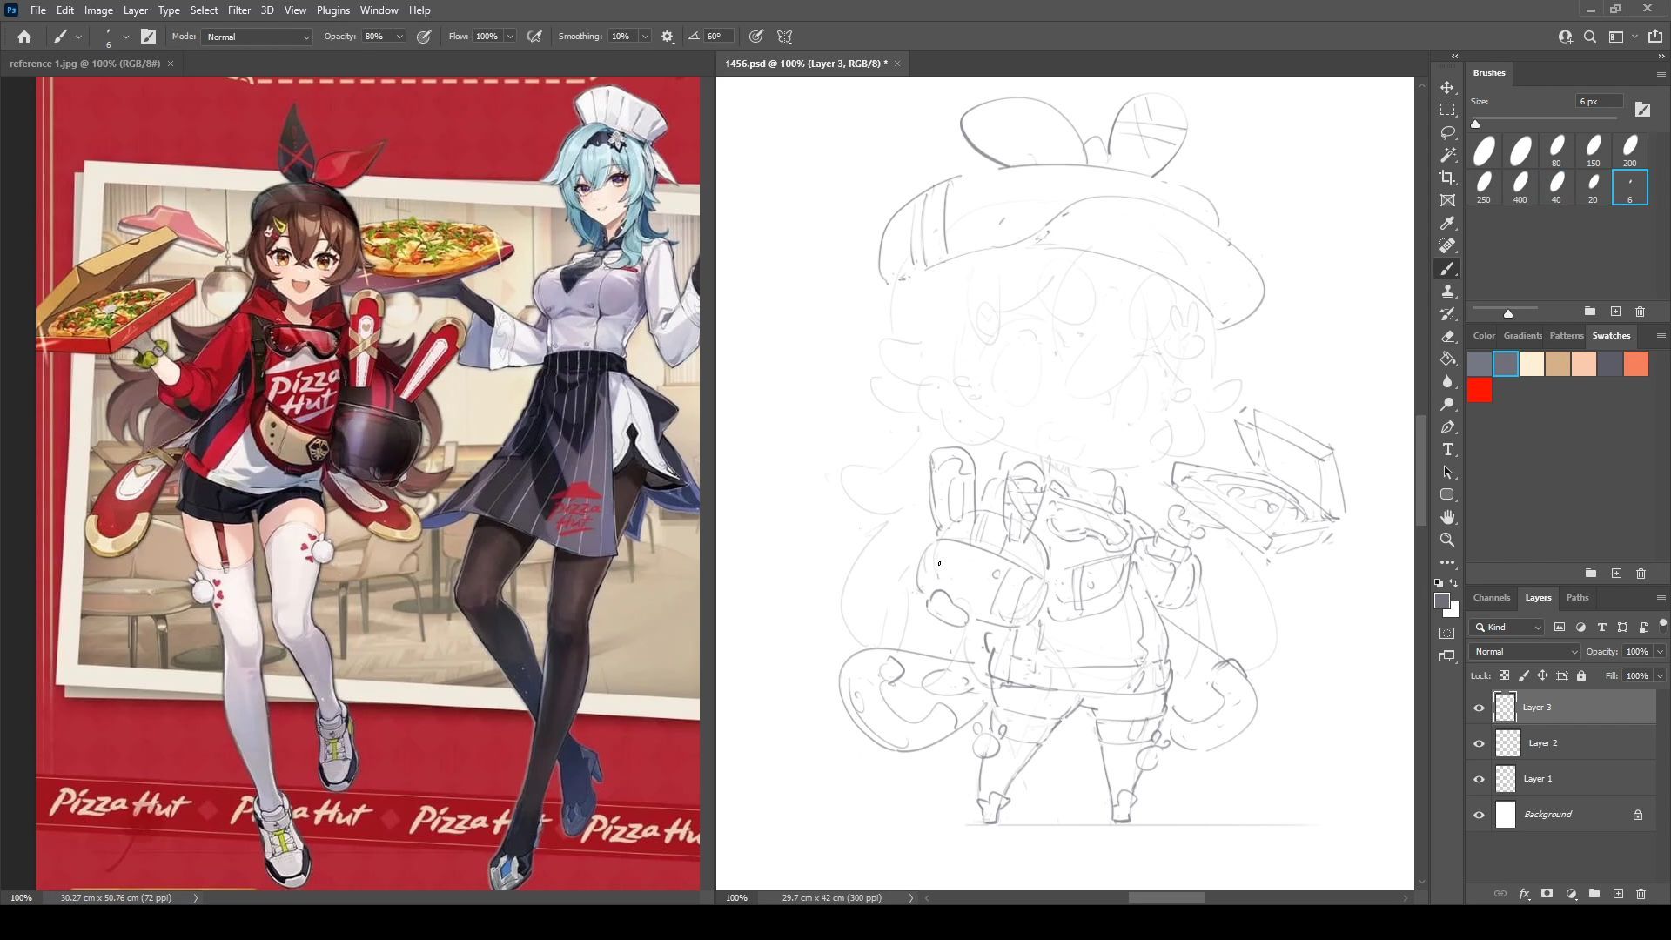Screen dimensions: 1671x940
Task: Open the layer Opacity dropdown arrow
Action: point(1660,652)
